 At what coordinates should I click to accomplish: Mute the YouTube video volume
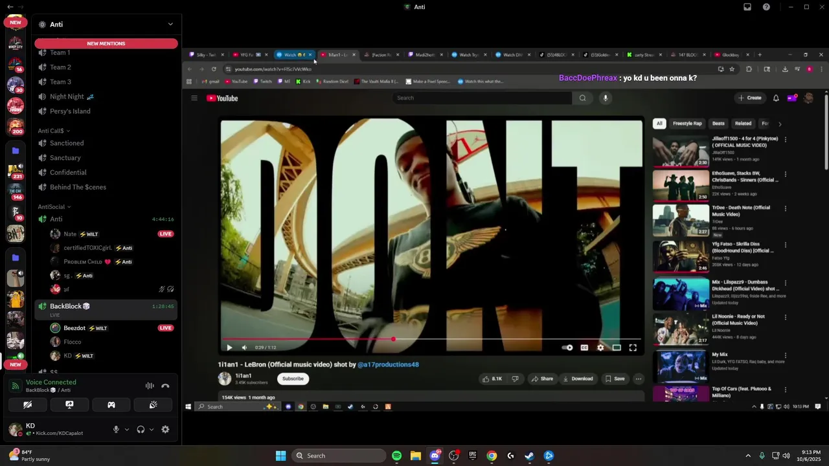coord(245,348)
